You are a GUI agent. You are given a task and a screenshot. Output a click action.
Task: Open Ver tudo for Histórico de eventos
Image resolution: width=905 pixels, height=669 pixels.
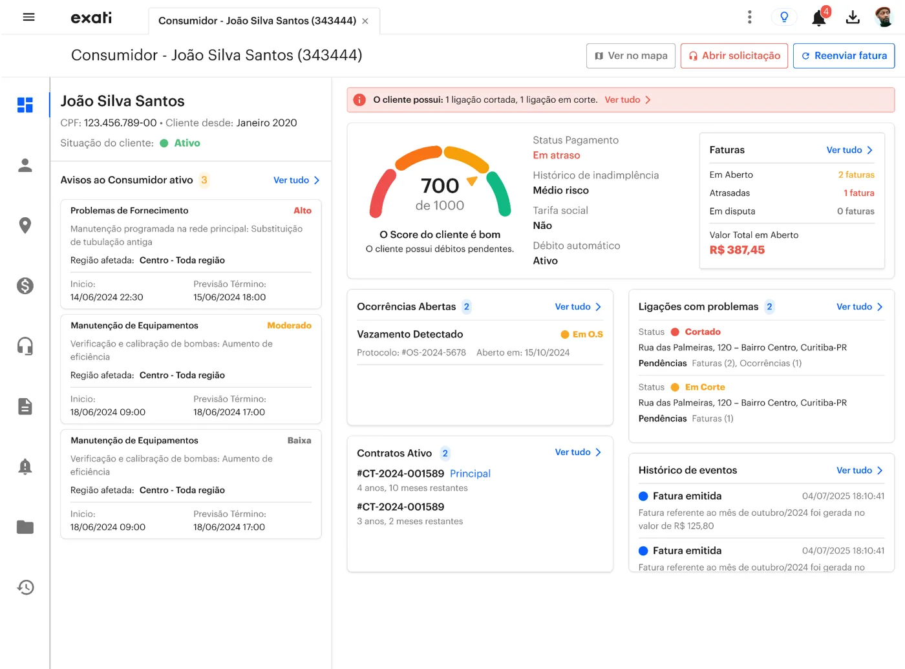click(x=860, y=471)
